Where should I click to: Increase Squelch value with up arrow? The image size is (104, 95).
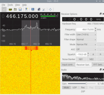tap(88, 53)
